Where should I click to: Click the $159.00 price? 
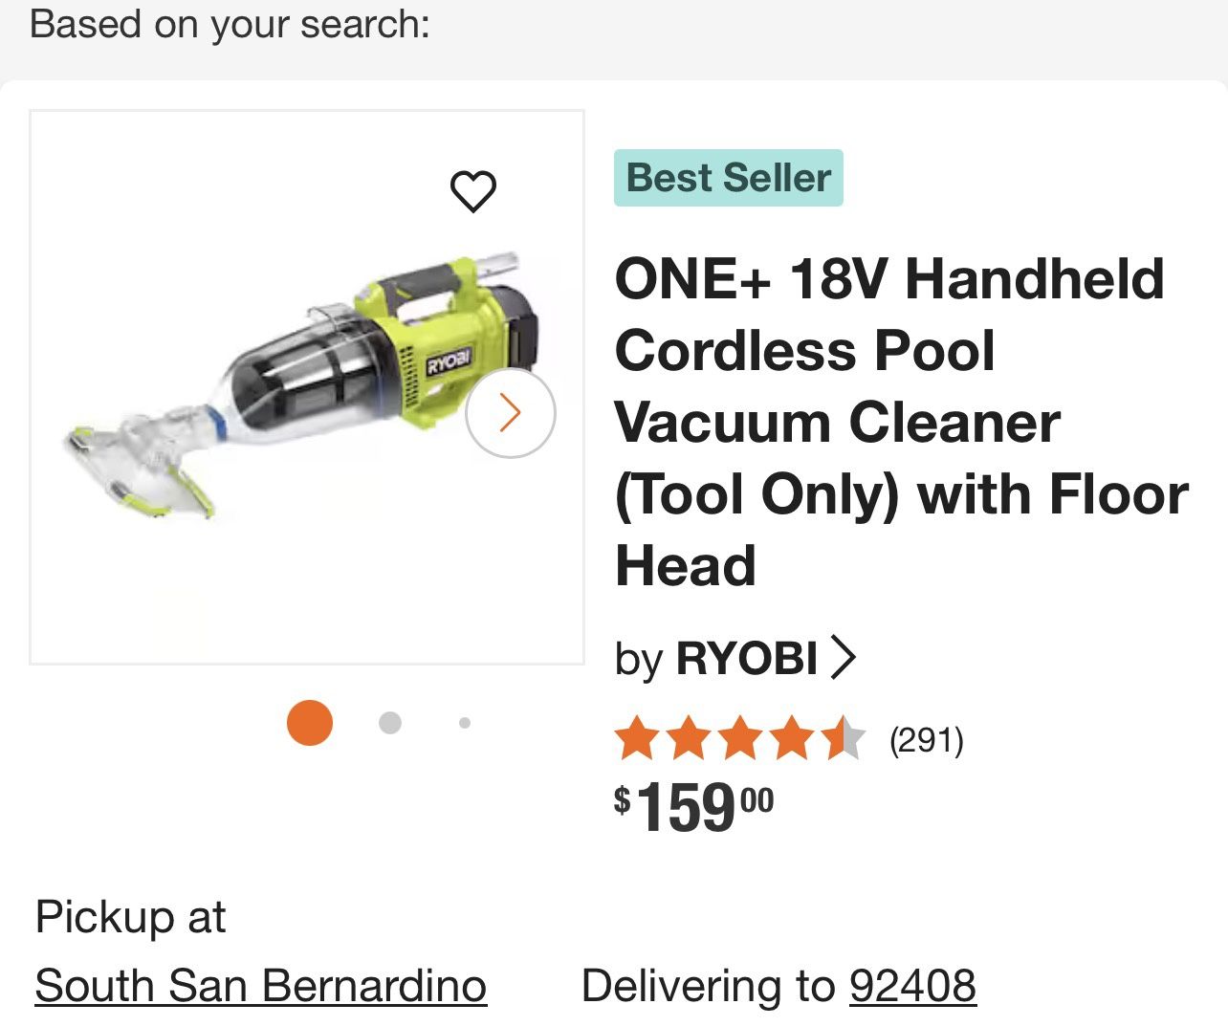693,808
